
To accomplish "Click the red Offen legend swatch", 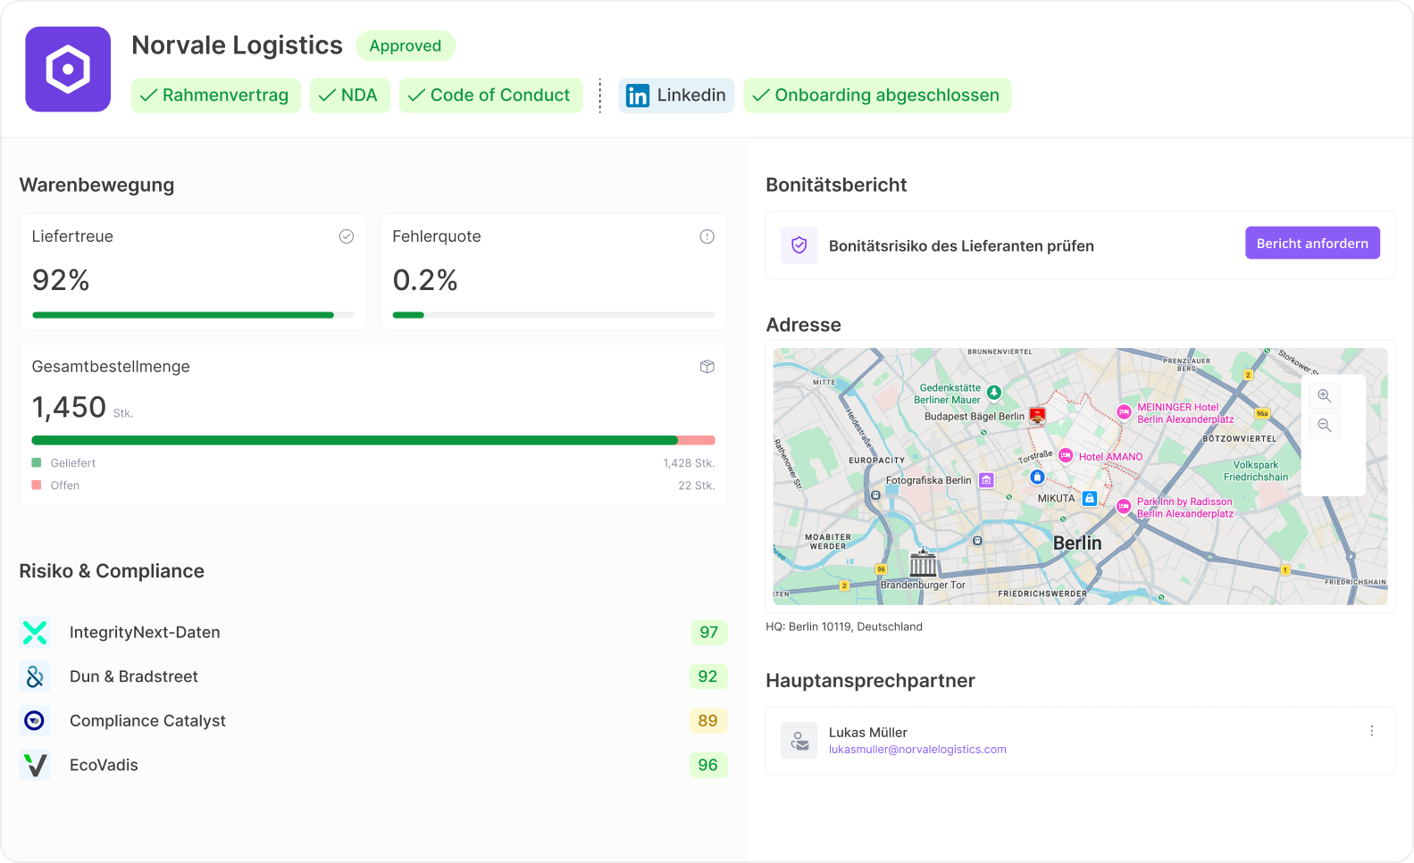I will pyautogui.click(x=37, y=485).
